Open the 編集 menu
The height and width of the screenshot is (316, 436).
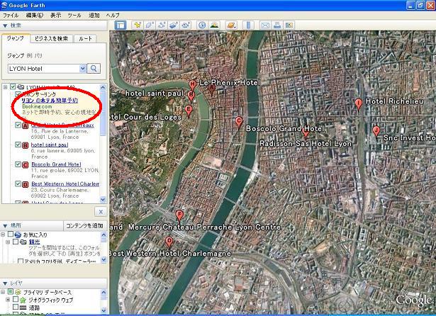(x=35, y=16)
